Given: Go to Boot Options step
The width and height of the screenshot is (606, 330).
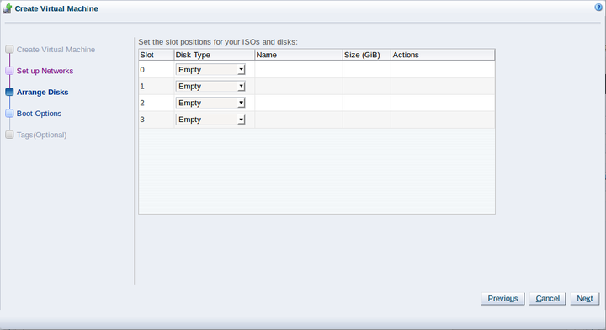Looking at the screenshot, I should click(39, 113).
